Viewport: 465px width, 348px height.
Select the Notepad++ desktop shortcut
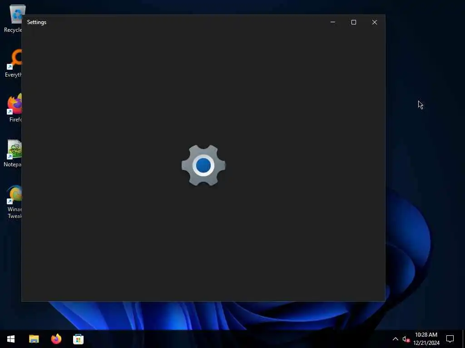(x=13, y=153)
